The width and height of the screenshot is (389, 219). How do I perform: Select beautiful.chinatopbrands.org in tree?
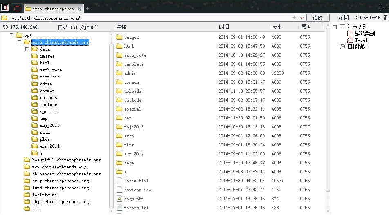click(x=67, y=160)
